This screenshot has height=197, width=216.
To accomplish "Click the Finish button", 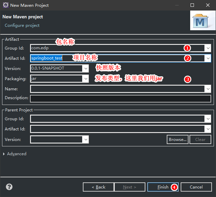I will click(163, 187).
